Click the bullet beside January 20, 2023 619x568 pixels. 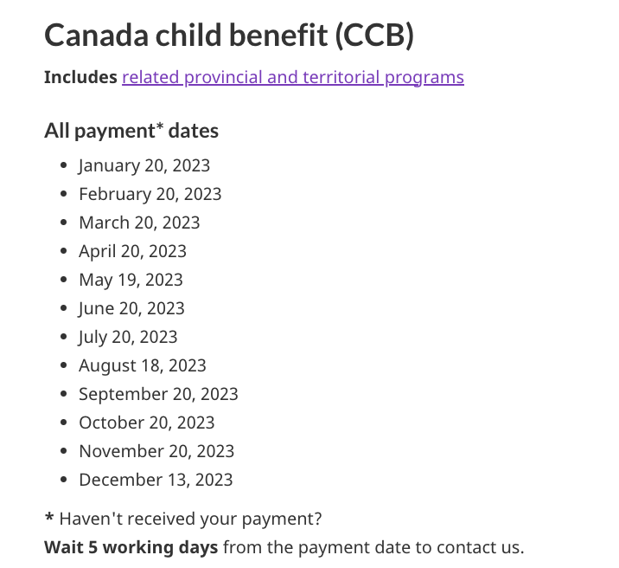click(x=64, y=165)
